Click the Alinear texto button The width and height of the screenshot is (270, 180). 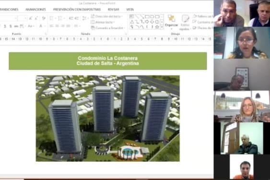pos(103,22)
